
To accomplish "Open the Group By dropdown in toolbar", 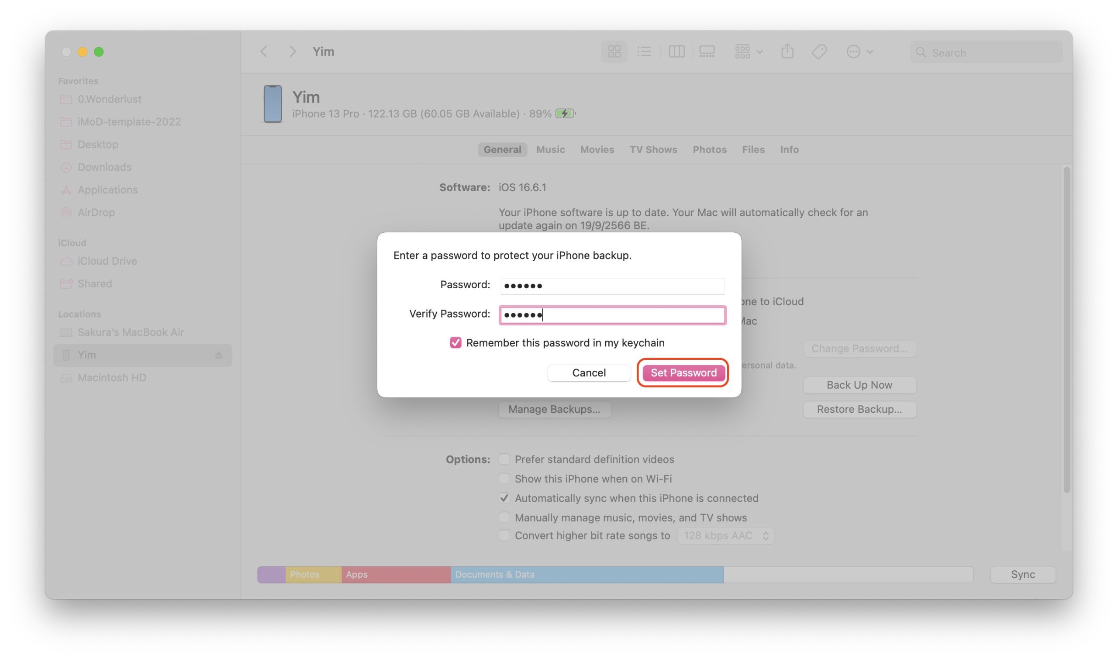I will click(x=748, y=52).
